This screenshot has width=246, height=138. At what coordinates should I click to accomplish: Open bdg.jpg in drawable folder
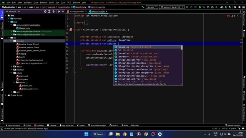22,54
